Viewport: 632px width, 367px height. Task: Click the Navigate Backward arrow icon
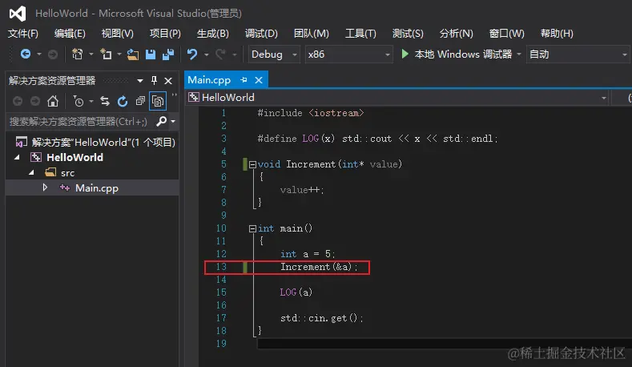26,54
